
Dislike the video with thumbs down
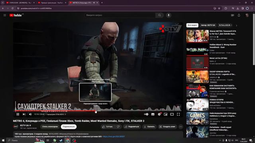click(x=118, y=127)
